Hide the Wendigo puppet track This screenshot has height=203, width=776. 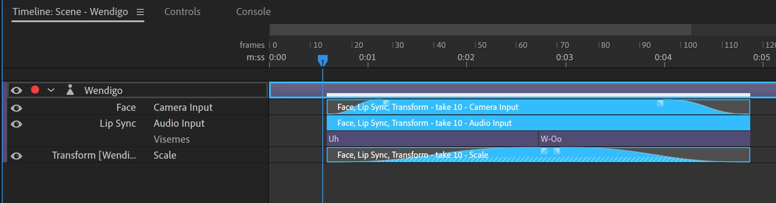(16, 90)
